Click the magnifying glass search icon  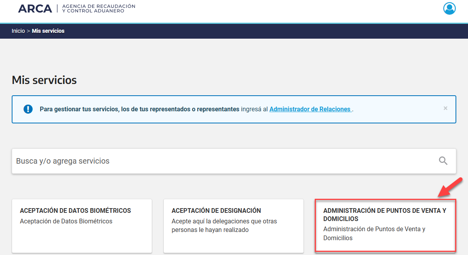pos(443,161)
